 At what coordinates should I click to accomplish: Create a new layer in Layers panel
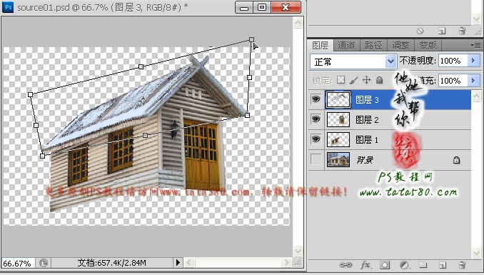pyautogui.click(x=443, y=265)
